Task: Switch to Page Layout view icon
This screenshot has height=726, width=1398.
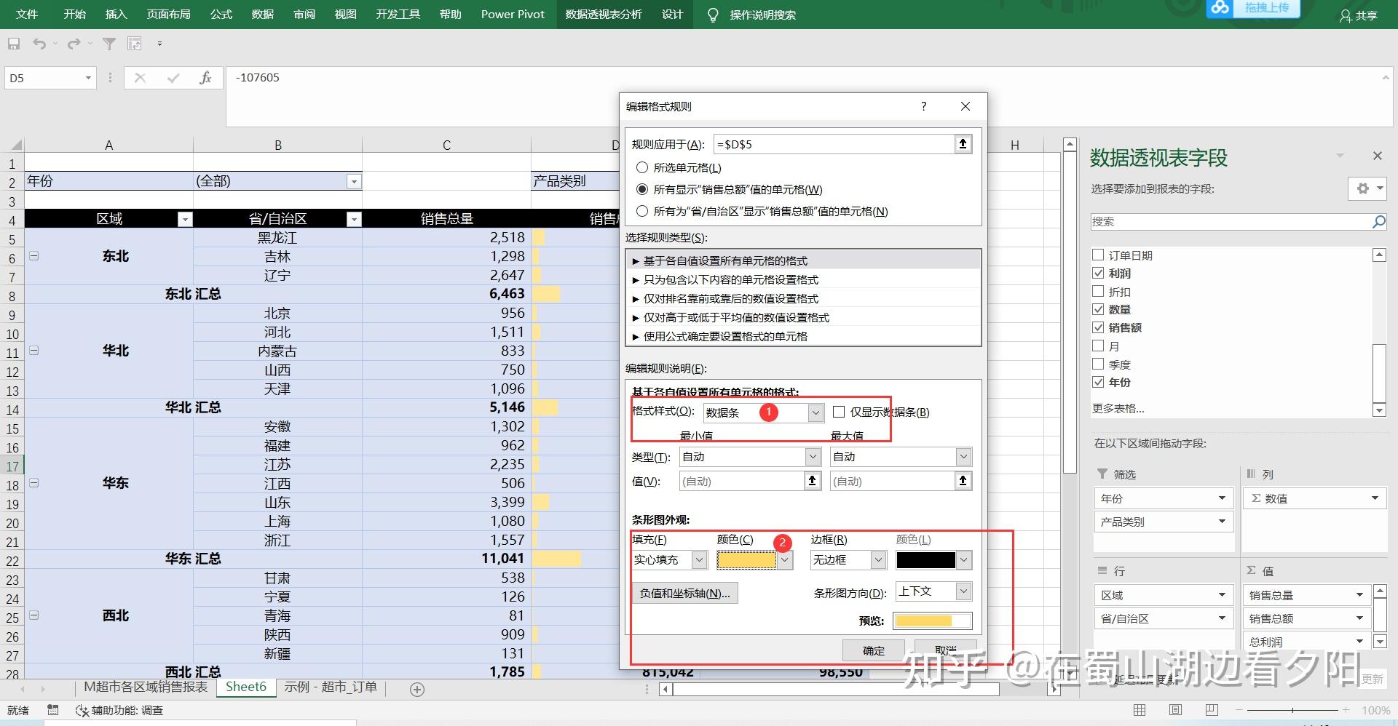Action: point(1175,710)
